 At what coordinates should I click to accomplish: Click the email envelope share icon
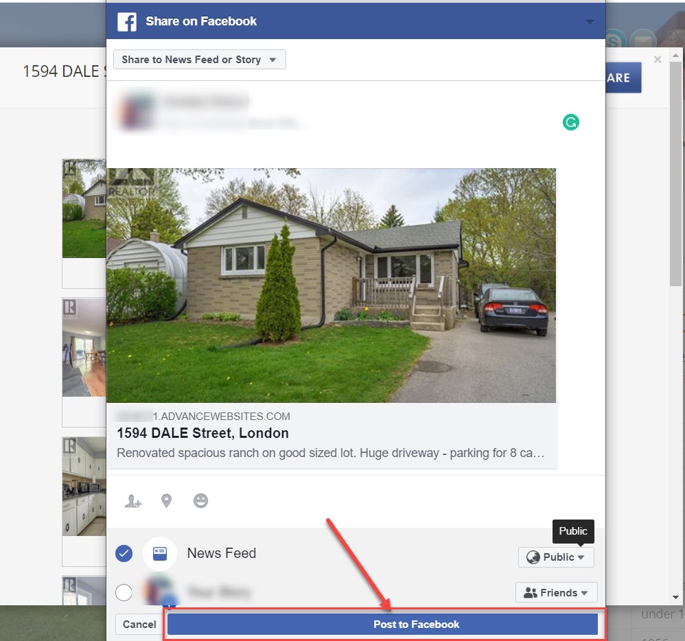click(x=643, y=41)
